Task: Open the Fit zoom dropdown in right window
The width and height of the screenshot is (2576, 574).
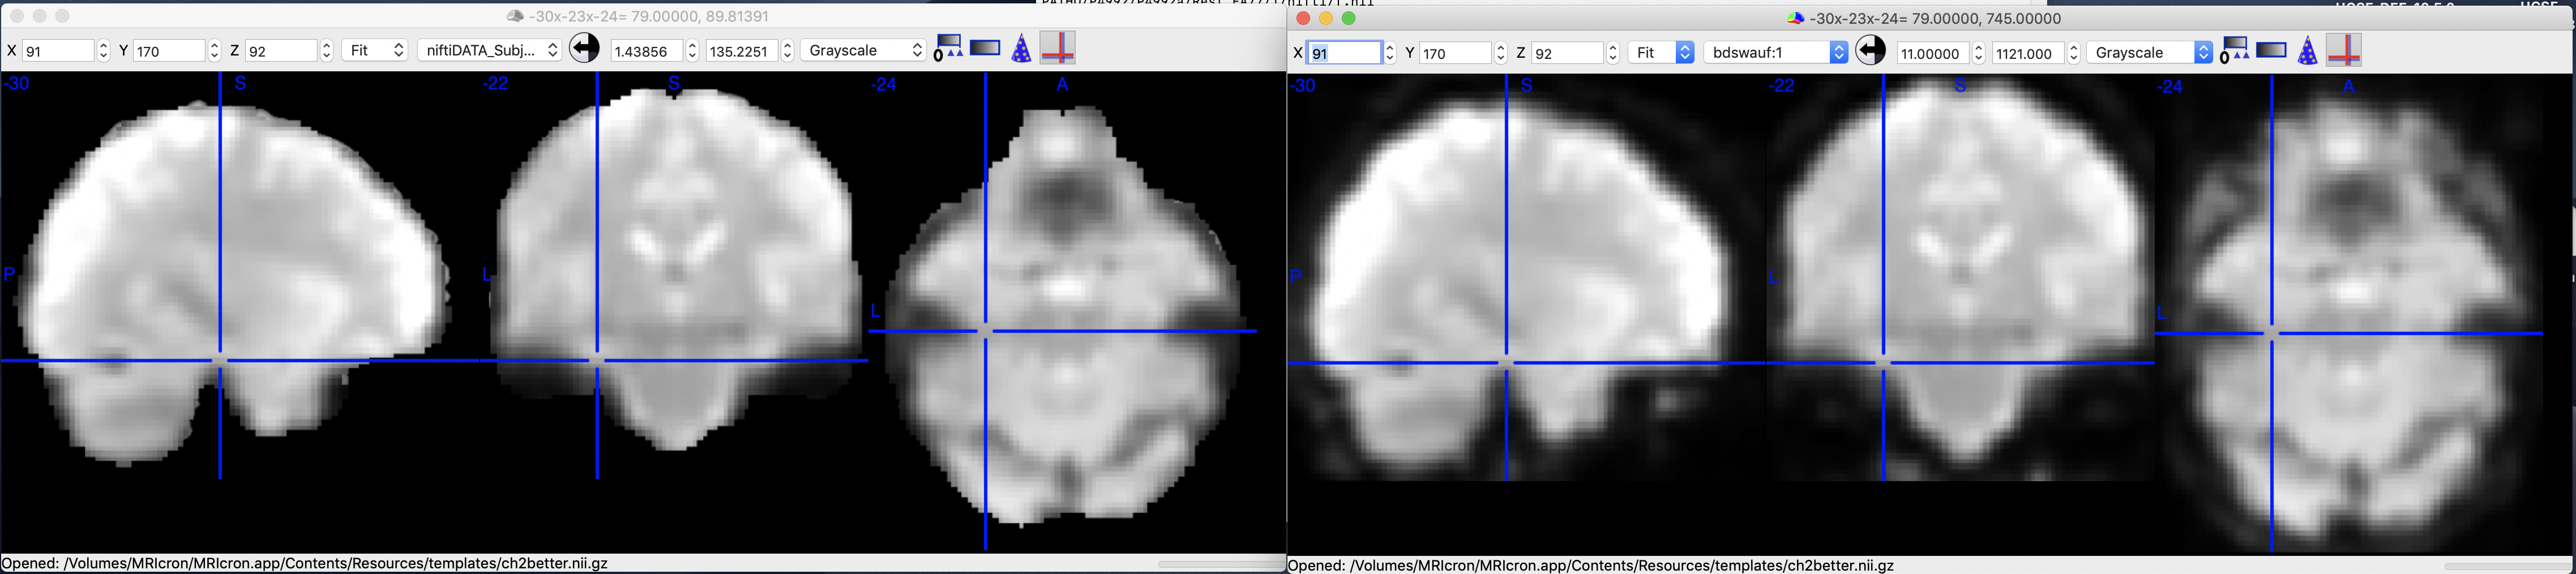Action: coord(1660,52)
